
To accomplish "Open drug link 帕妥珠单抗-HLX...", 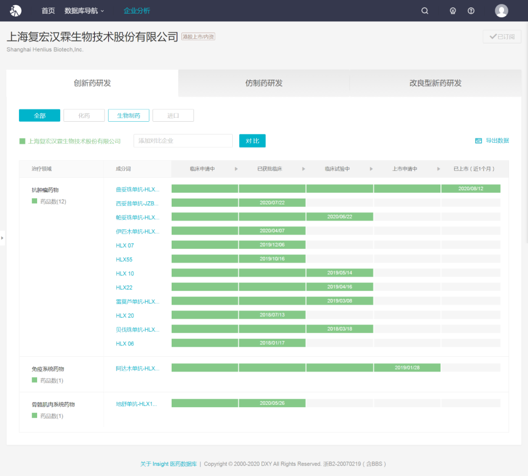I will point(137,217).
